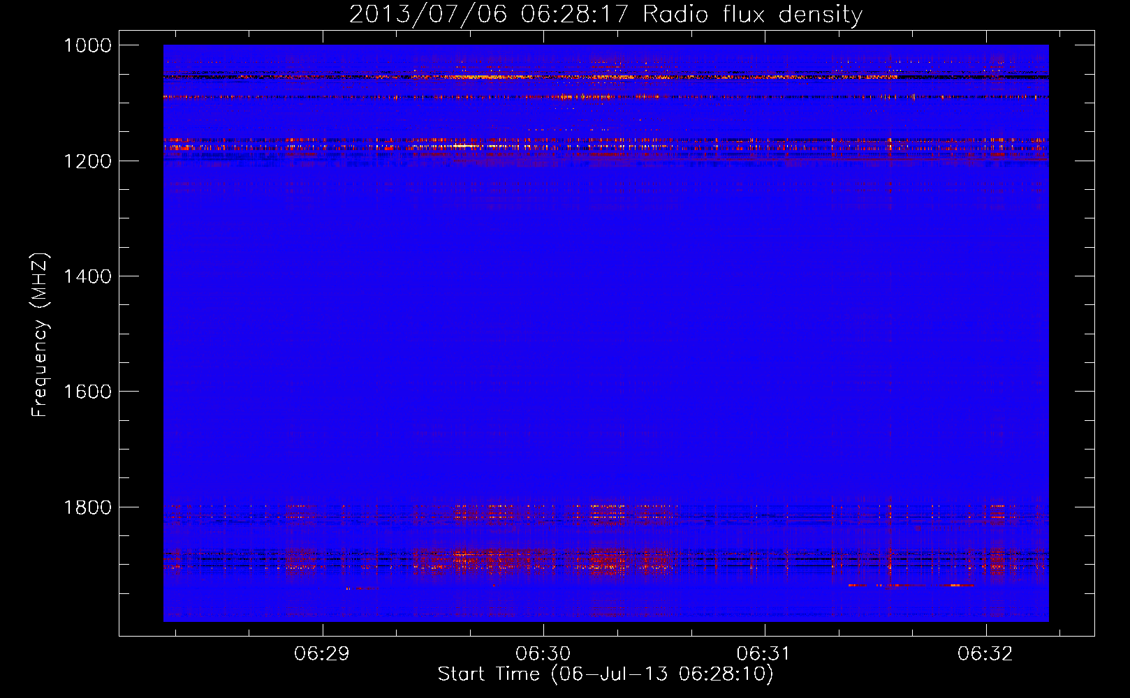Pick the 06:32 time tick label
Image resolution: width=1130 pixels, height=698 pixels.
coord(985,654)
